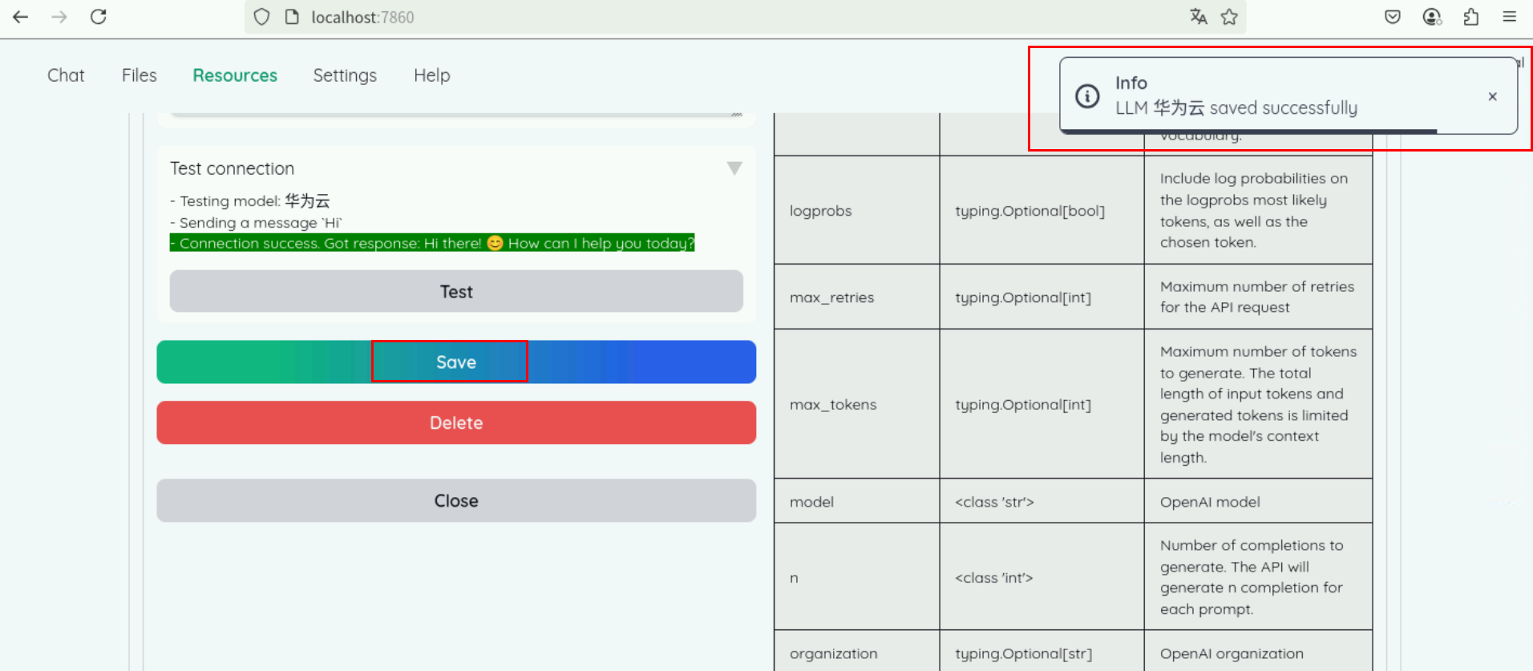The image size is (1533, 671).
Task: Click the Close button
Action: pyautogui.click(x=456, y=500)
